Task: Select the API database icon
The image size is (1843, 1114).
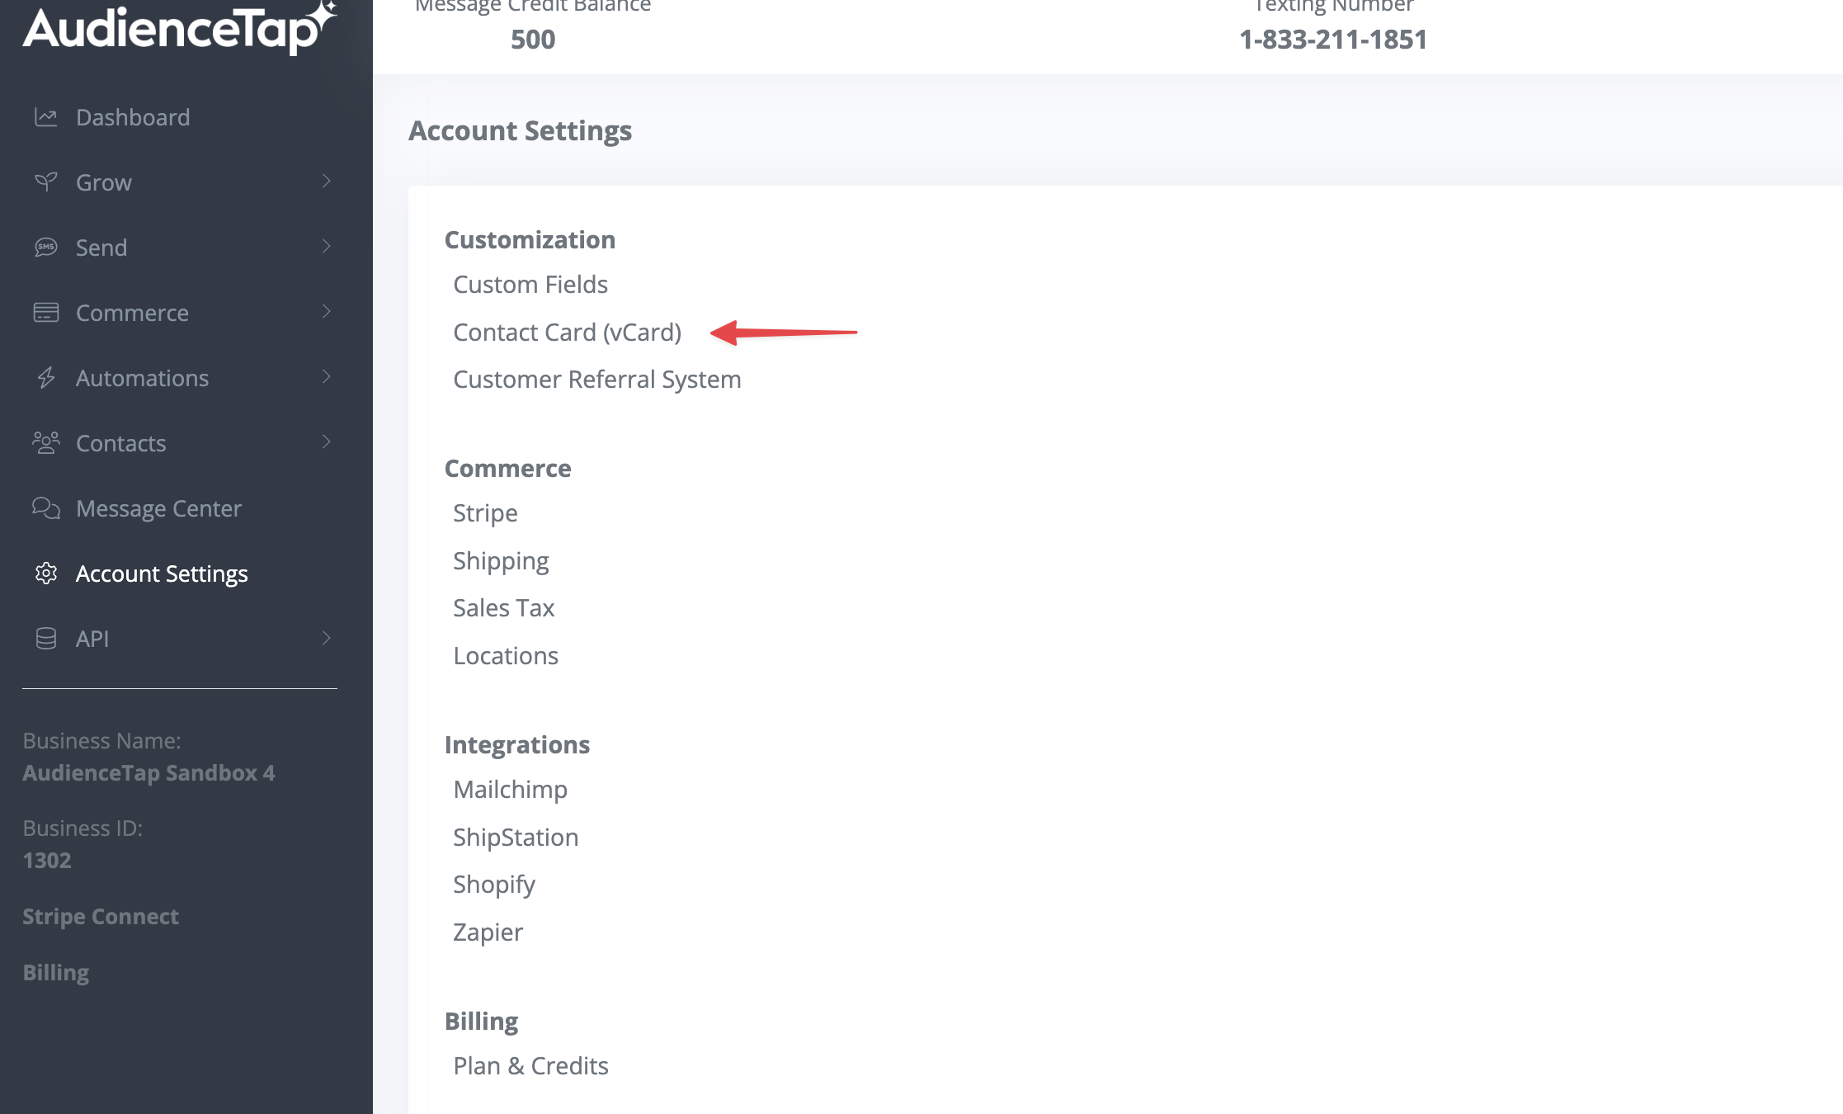Action: point(45,638)
